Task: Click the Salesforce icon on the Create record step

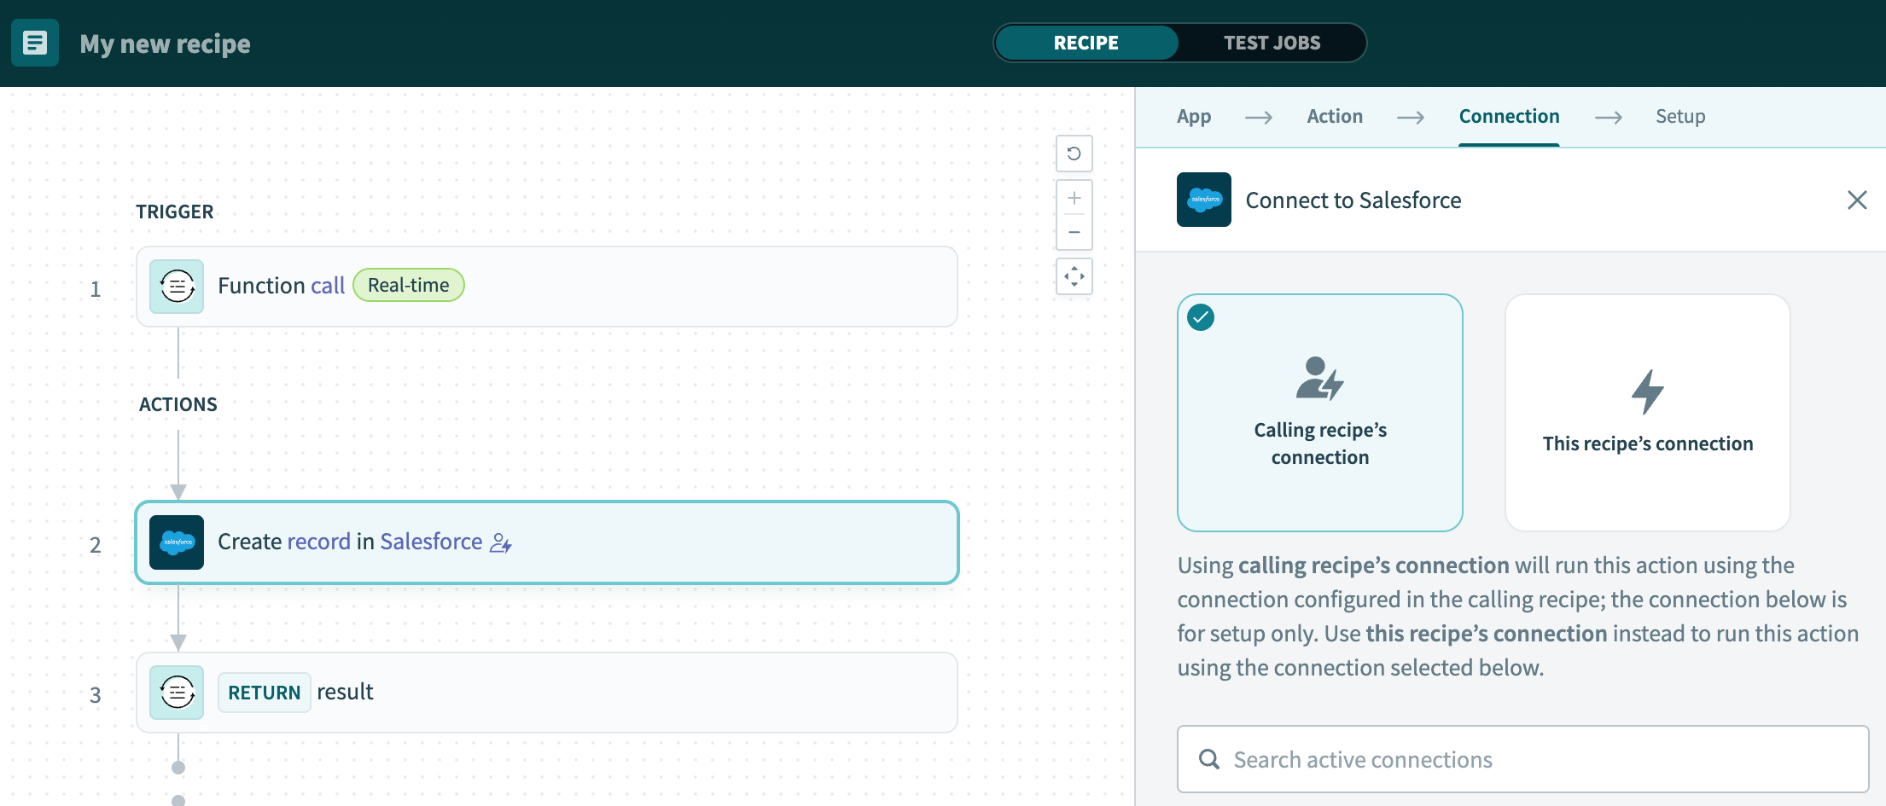Action: pos(176,542)
